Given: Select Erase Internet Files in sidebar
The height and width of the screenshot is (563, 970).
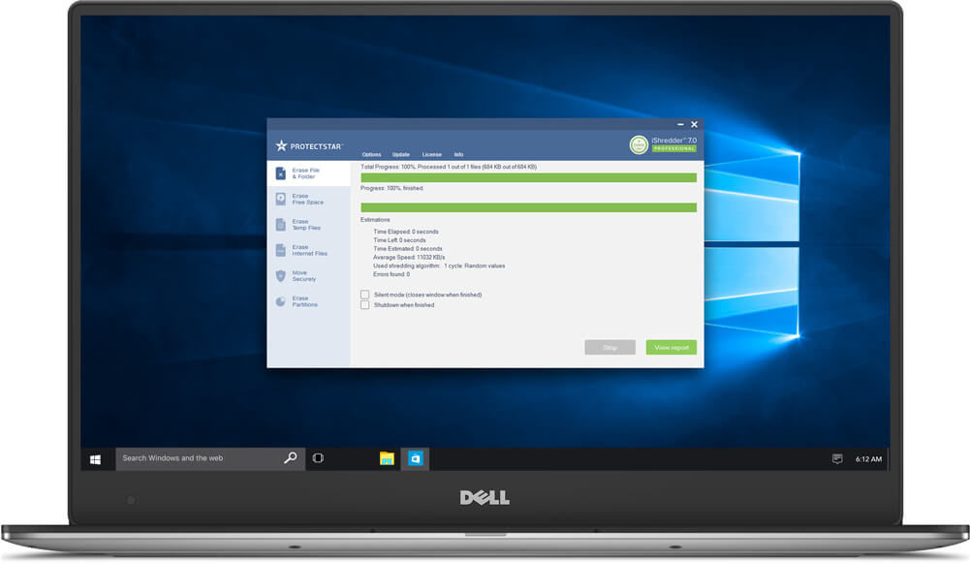Looking at the screenshot, I should tap(309, 250).
